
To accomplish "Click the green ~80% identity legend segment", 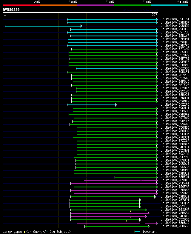I will click(133, 5).
